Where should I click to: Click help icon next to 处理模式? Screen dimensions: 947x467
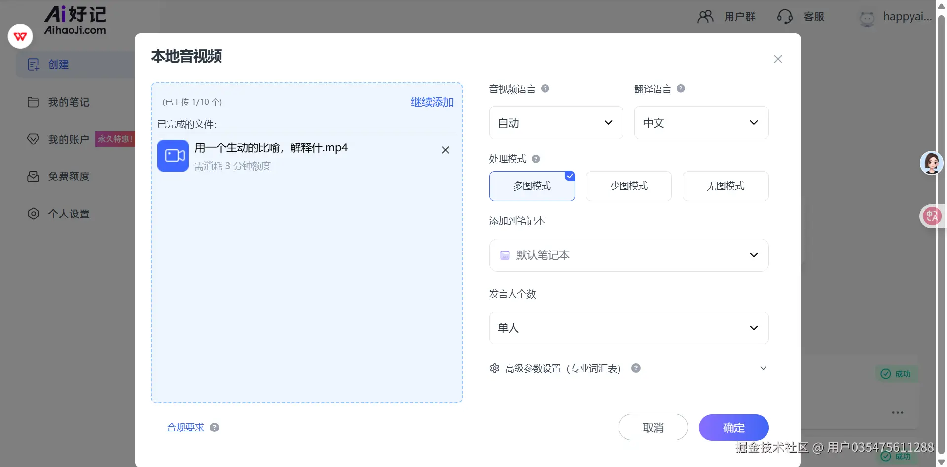tap(536, 159)
